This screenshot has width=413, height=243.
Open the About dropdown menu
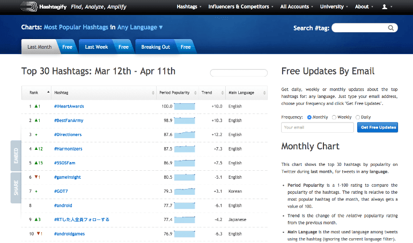pos(364,7)
